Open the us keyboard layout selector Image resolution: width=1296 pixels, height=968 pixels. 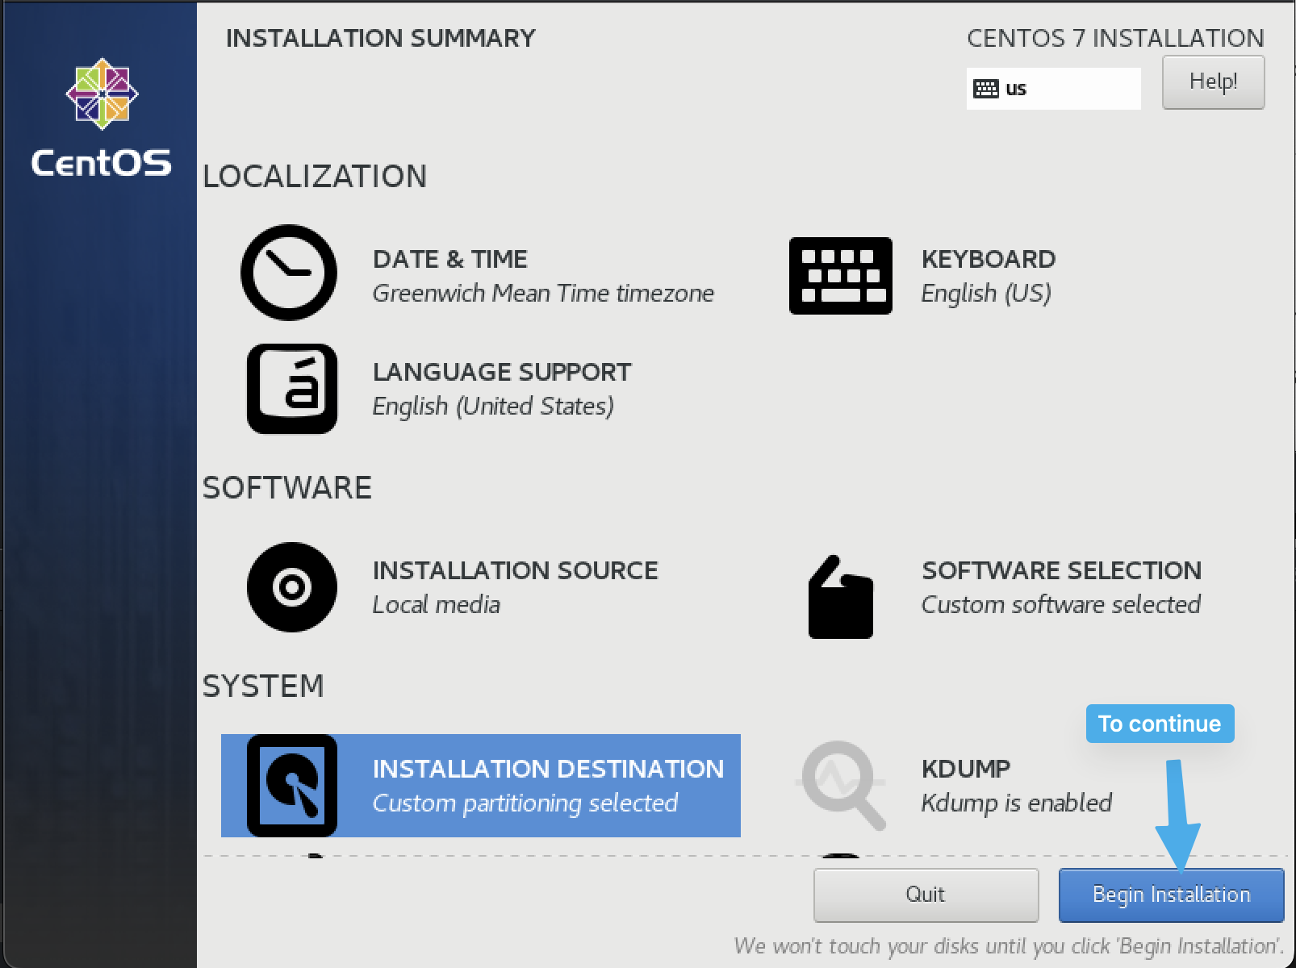(1053, 88)
